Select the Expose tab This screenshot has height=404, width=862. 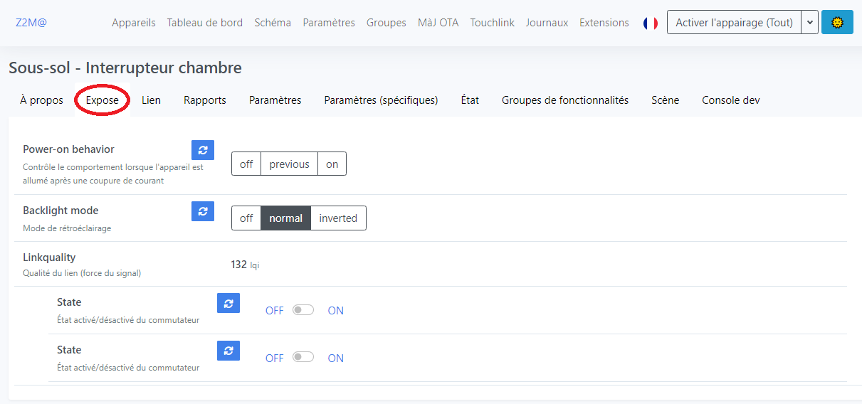[103, 100]
